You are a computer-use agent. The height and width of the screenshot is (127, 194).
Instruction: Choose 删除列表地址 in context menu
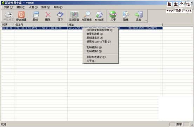pyautogui.click(x=100, y=57)
